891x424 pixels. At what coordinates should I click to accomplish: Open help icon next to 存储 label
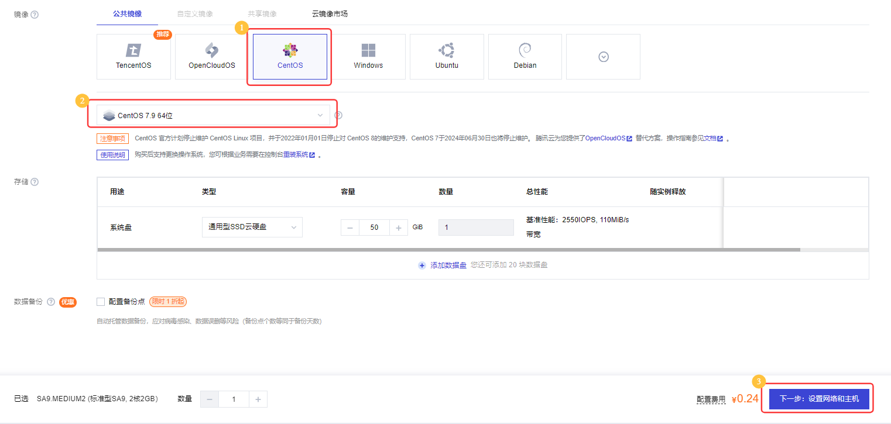tap(35, 182)
